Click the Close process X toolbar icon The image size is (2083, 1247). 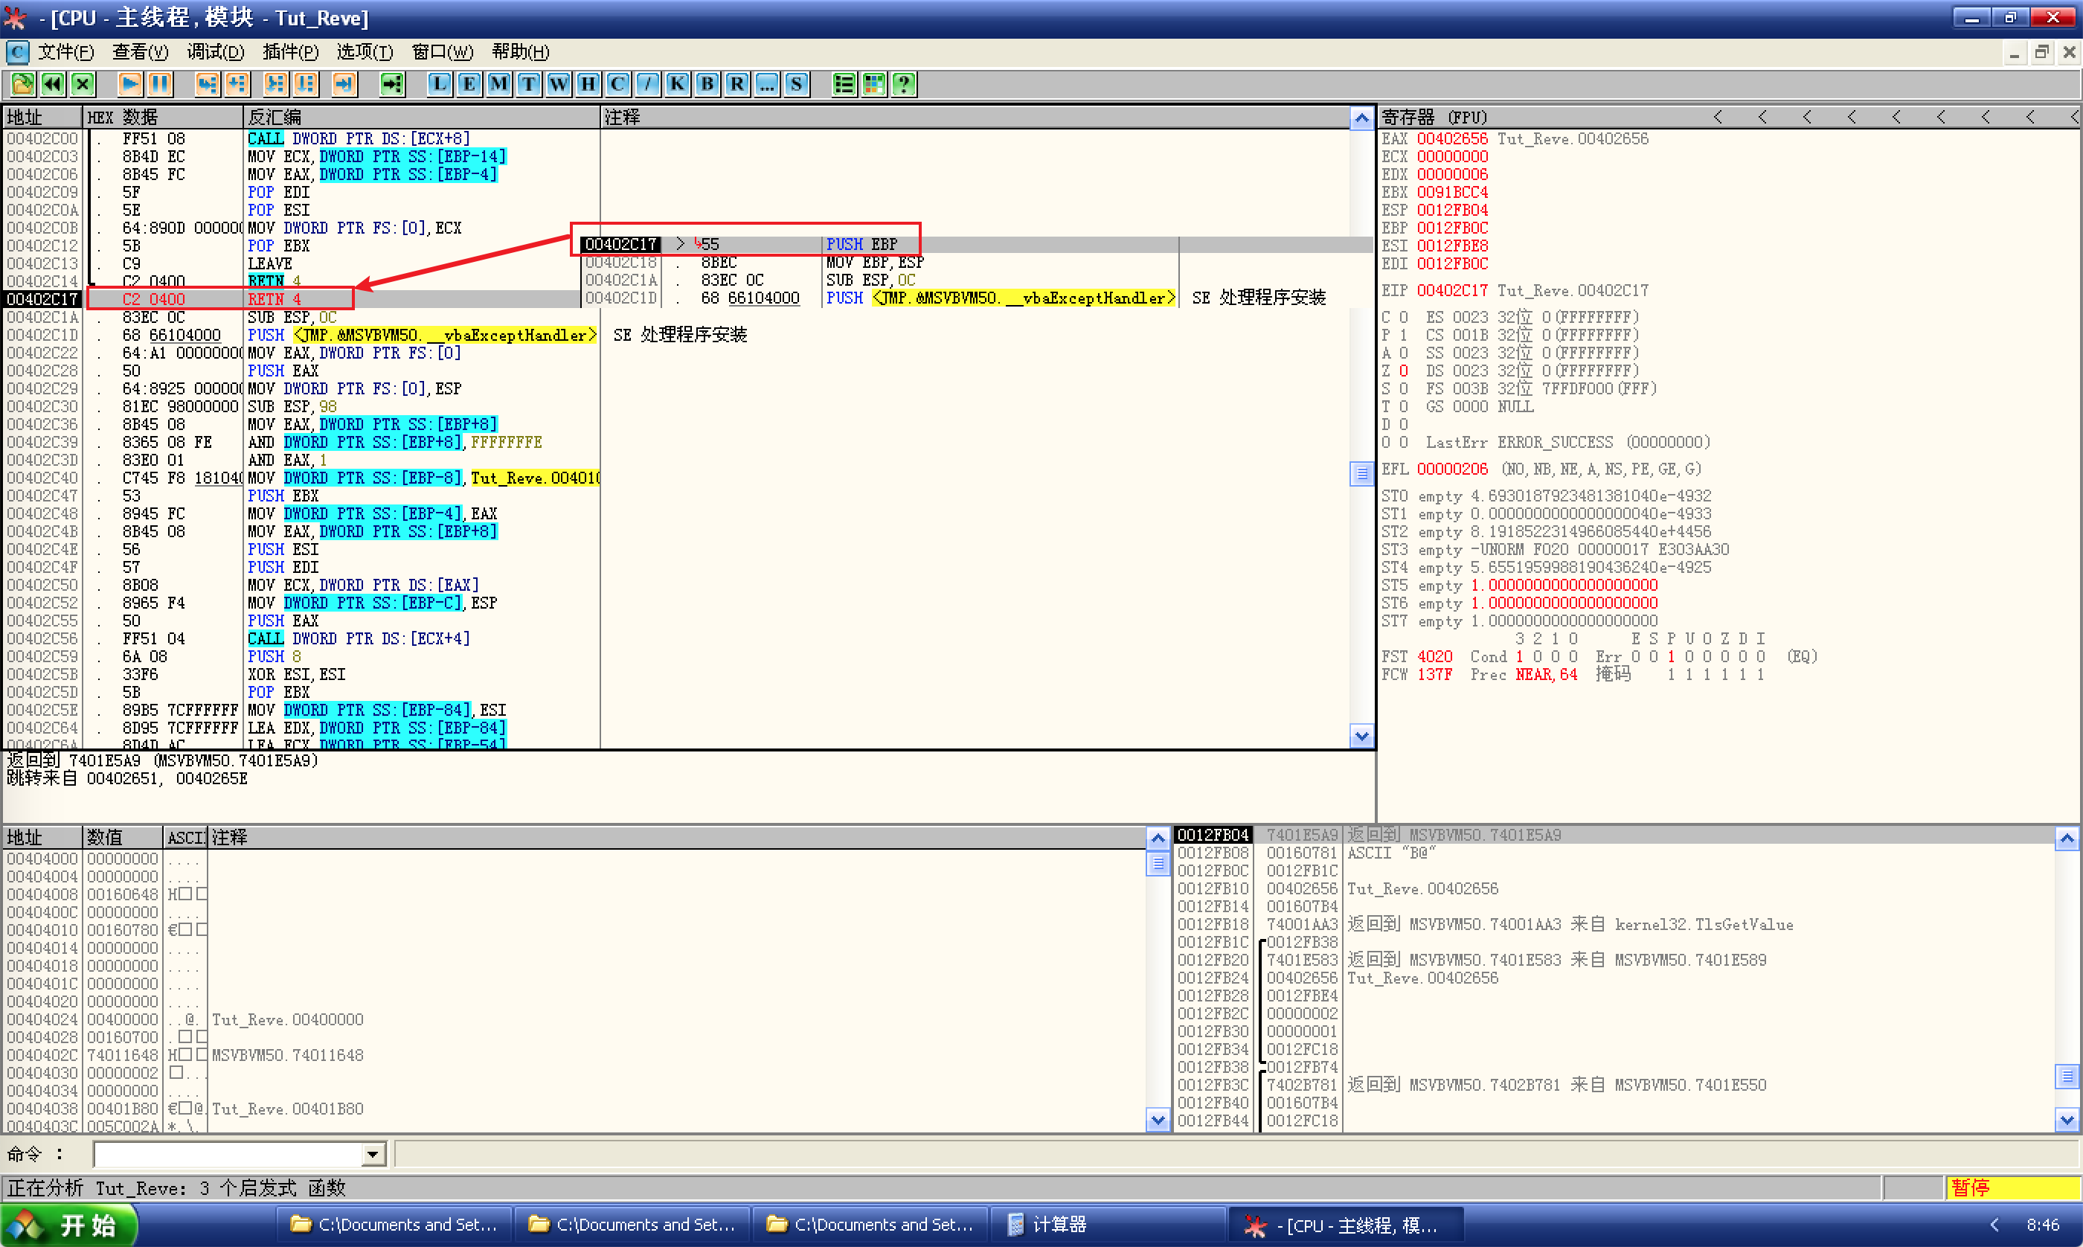coord(83,84)
